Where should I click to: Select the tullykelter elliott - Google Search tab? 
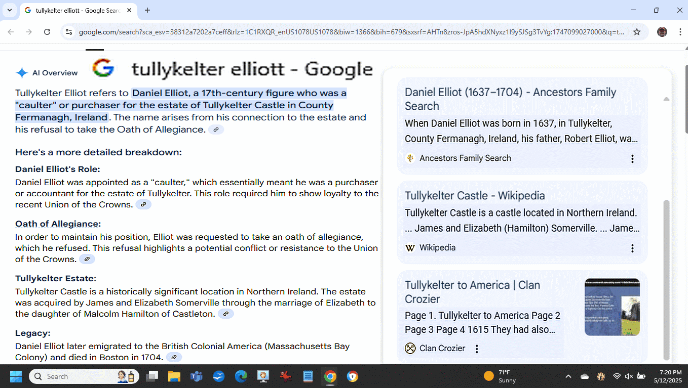pos(79,10)
